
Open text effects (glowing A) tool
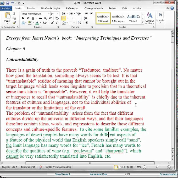point(23,23)
